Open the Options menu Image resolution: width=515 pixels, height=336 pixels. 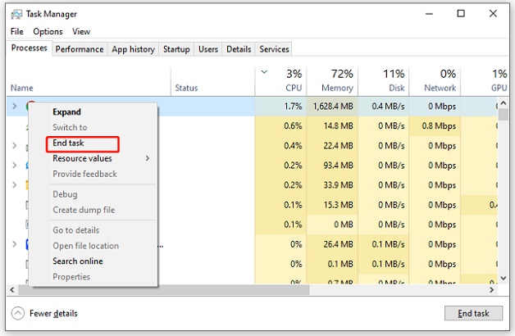[48, 32]
